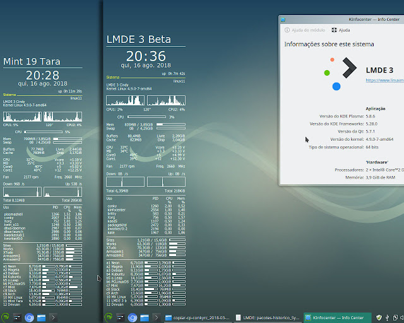Open the terminal launcher arrow on the LMDE taskbar
The width and height of the screenshot is (404, 323).
click(157, 317)
